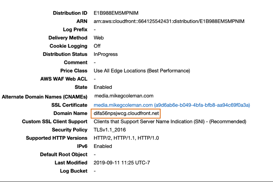Click the Distribution Status label
The height and width of the screenshot is (182, 273).
point(65,54)
